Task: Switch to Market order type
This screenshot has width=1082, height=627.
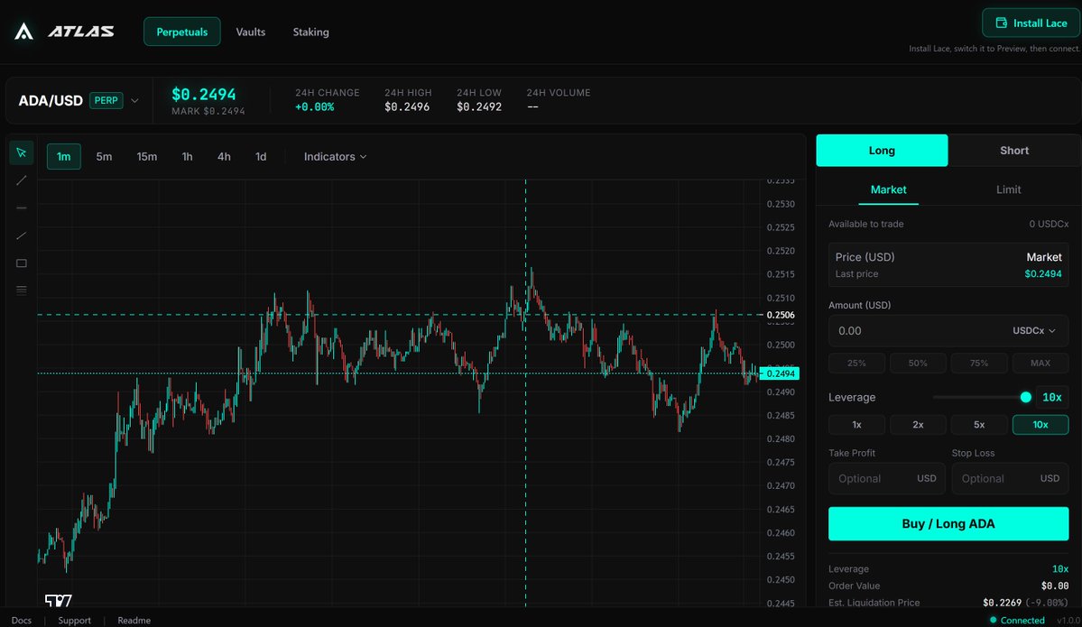Action: (888, 189)
